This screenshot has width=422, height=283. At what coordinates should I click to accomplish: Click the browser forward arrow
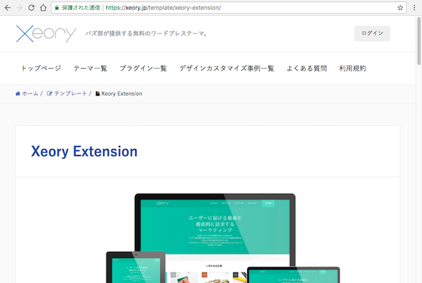(19, 8)
